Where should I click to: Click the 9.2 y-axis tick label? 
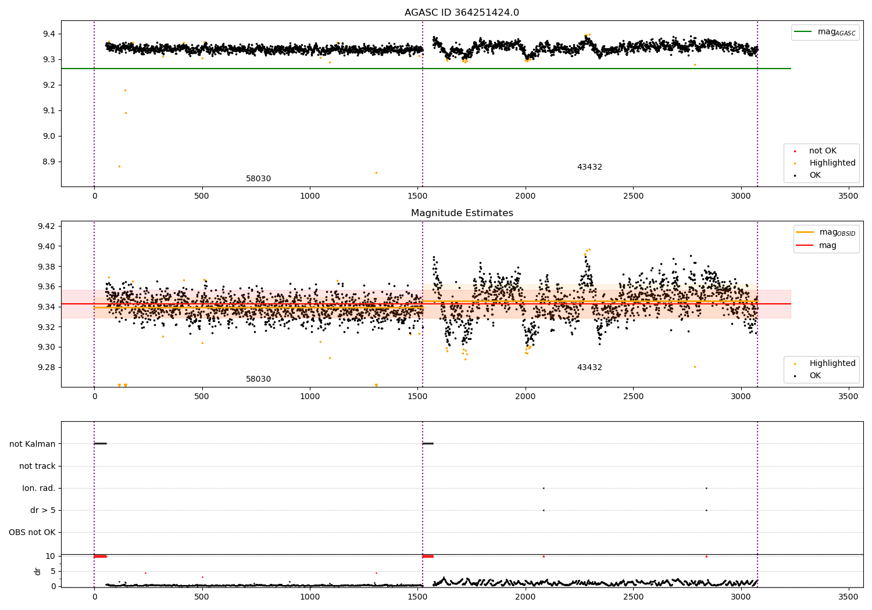point(49,85)
